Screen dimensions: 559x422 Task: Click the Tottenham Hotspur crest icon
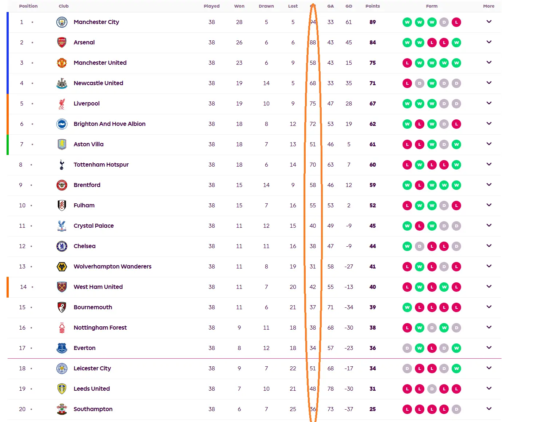[x=62, y=165]
